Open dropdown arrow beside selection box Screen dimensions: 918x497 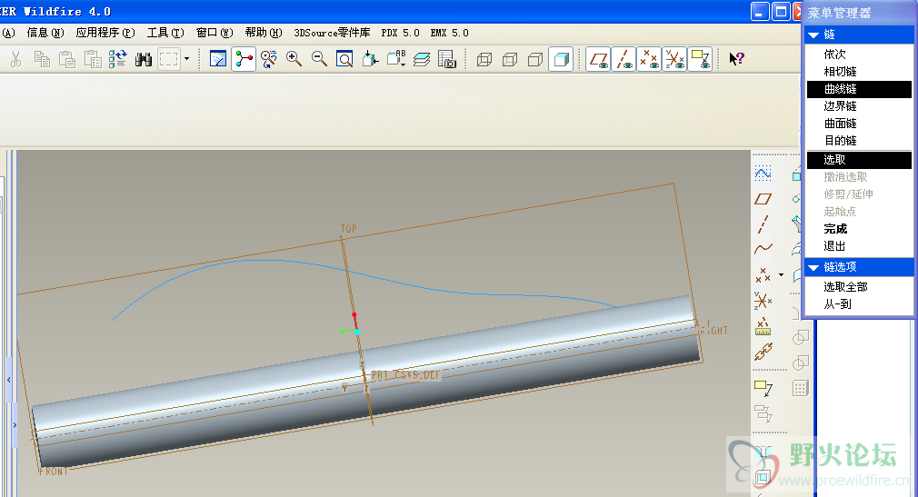tap(186, 59)
